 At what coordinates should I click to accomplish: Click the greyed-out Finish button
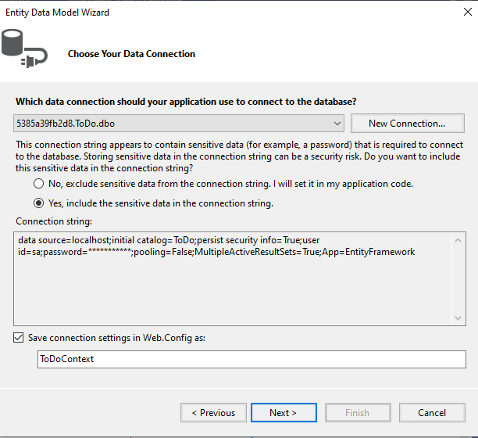point(357,413)
